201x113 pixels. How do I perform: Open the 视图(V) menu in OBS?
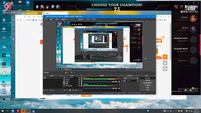tap(57, 19)
